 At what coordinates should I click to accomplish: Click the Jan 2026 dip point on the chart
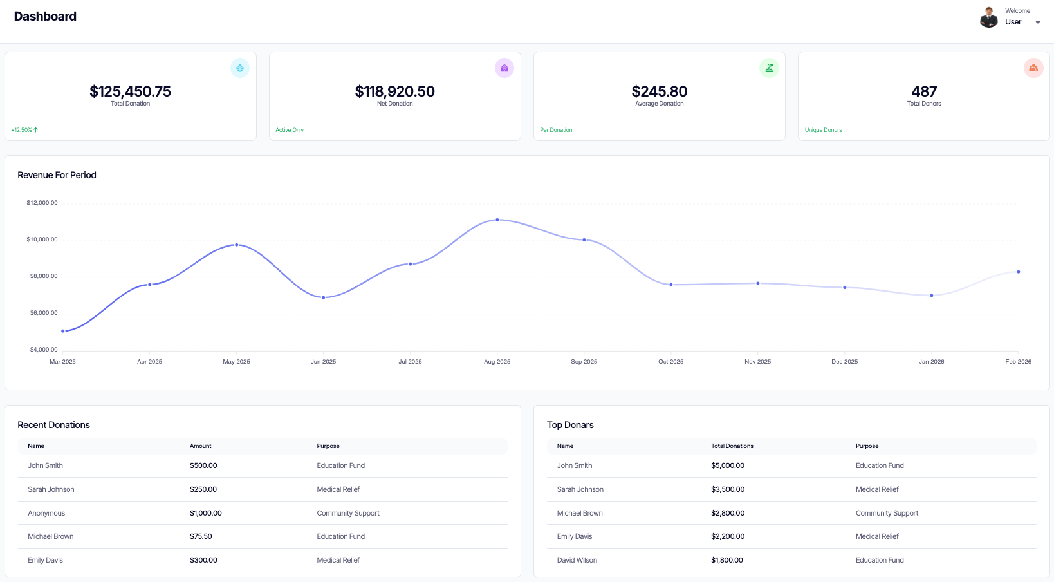931,296
